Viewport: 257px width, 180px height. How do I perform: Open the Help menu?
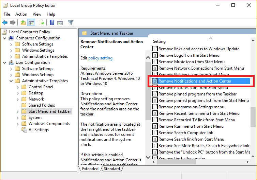[51, 14]
